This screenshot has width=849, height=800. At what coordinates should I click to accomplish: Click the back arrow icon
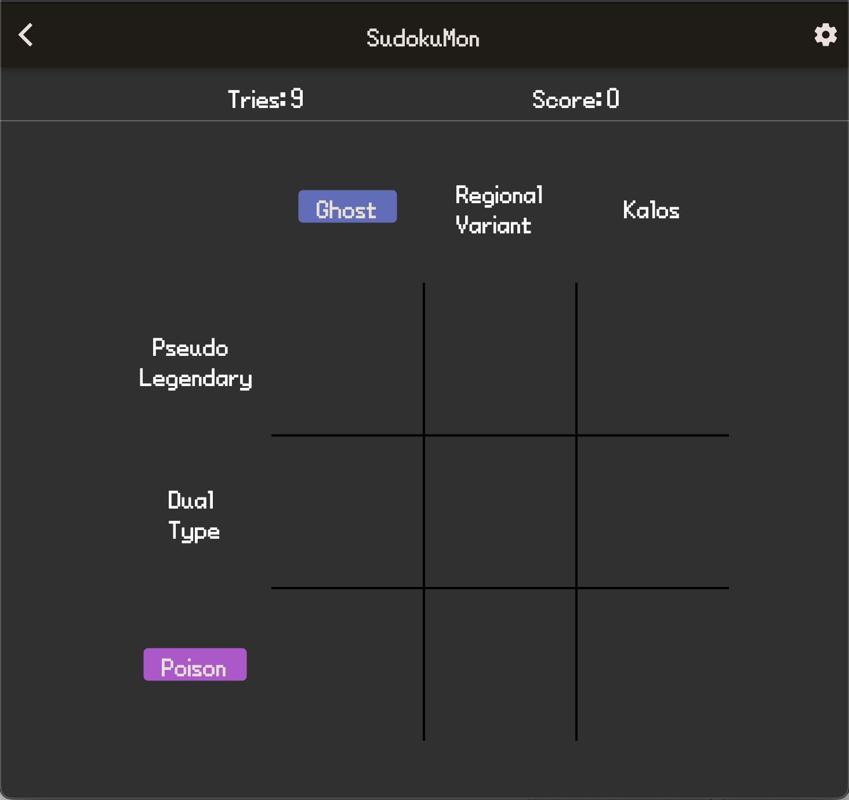click(26, 35)
